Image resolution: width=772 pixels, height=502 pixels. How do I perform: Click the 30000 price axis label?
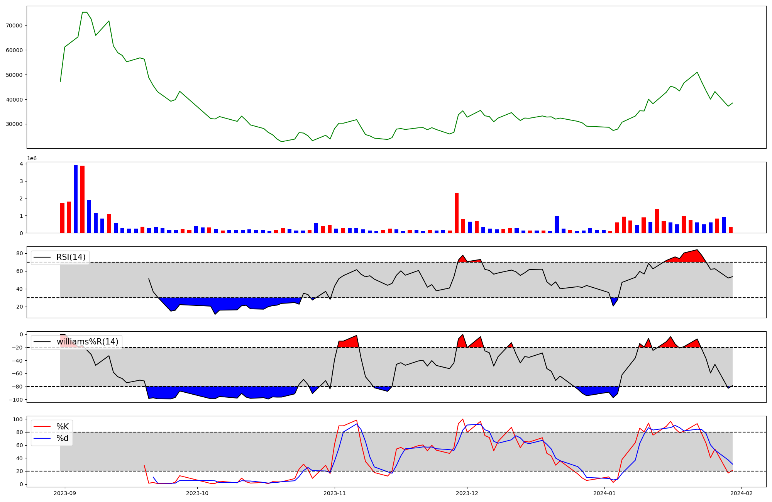[x=14, y=124]
